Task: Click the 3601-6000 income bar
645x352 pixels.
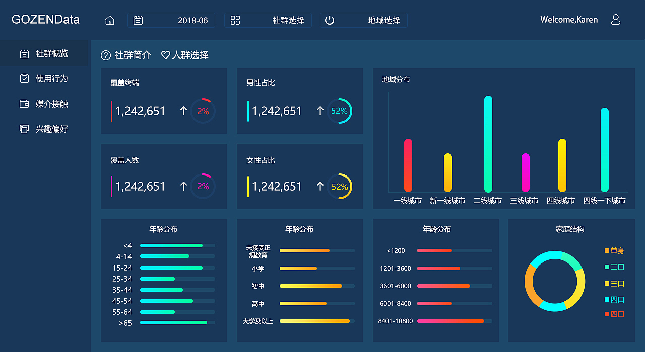Action: (455, 286)
